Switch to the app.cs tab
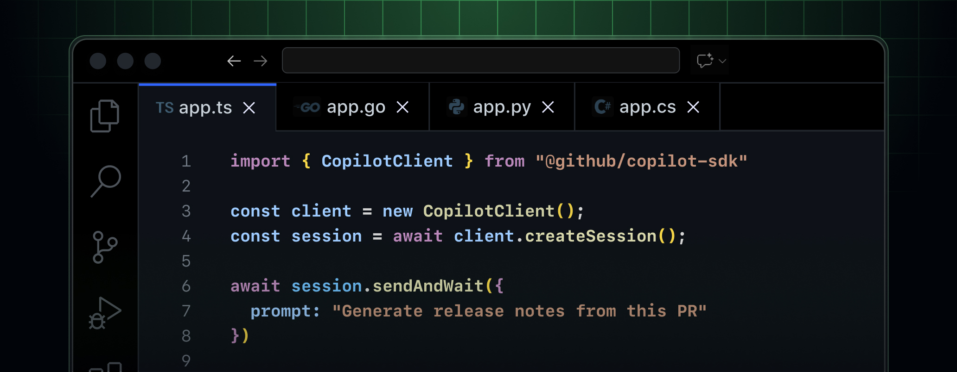The width and height of the screenshot is (957, 372). [647, 107]
